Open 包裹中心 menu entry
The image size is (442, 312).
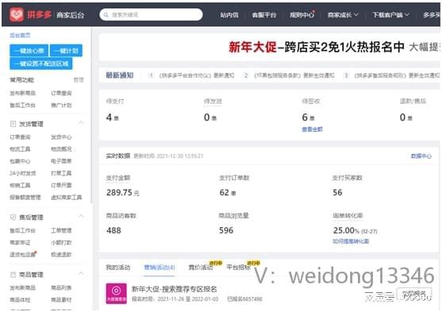[x=20, y=161]
